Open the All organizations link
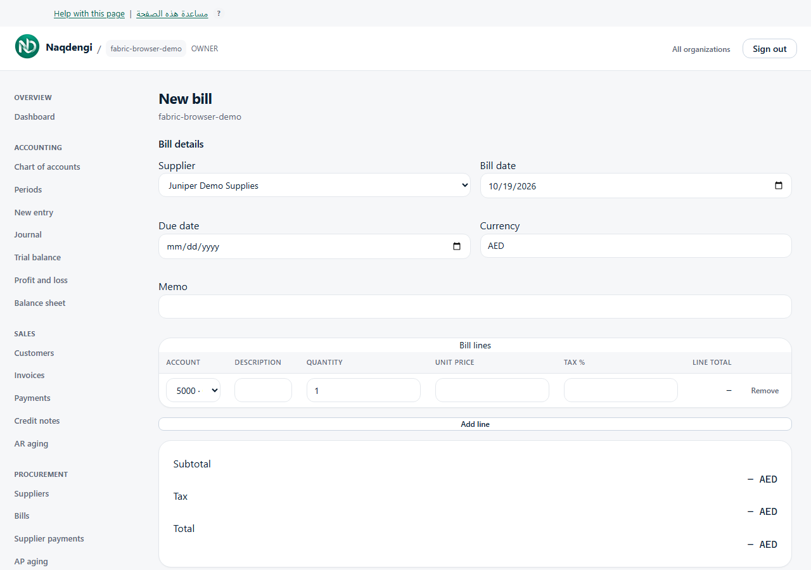811x570 pixels. (x=701, y=49)
